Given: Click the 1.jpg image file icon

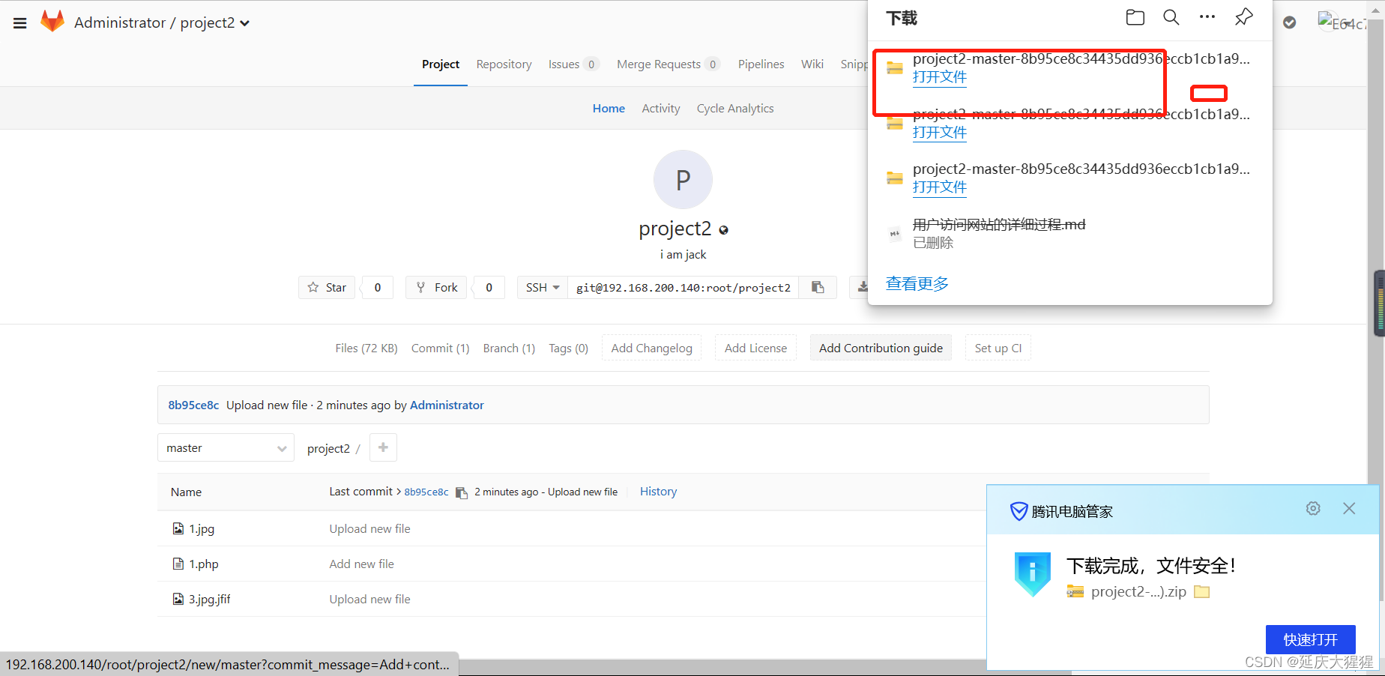Looking at the screenshot, I should coord(178,528).
